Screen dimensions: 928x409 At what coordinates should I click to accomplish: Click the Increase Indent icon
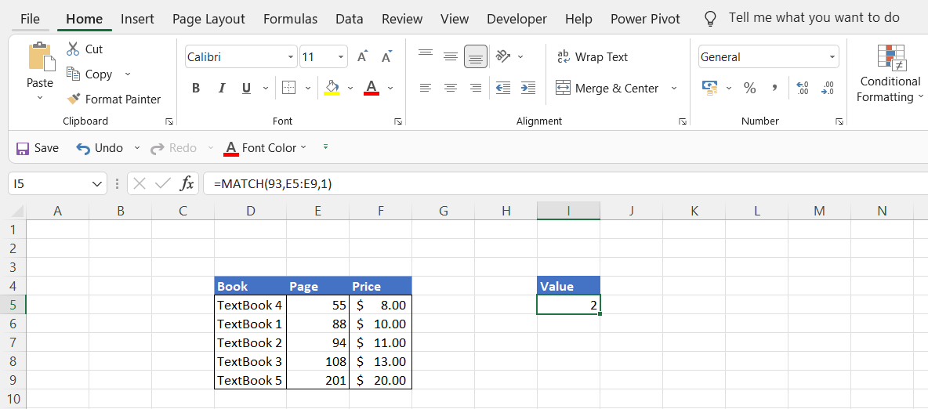tap(528, 88)
